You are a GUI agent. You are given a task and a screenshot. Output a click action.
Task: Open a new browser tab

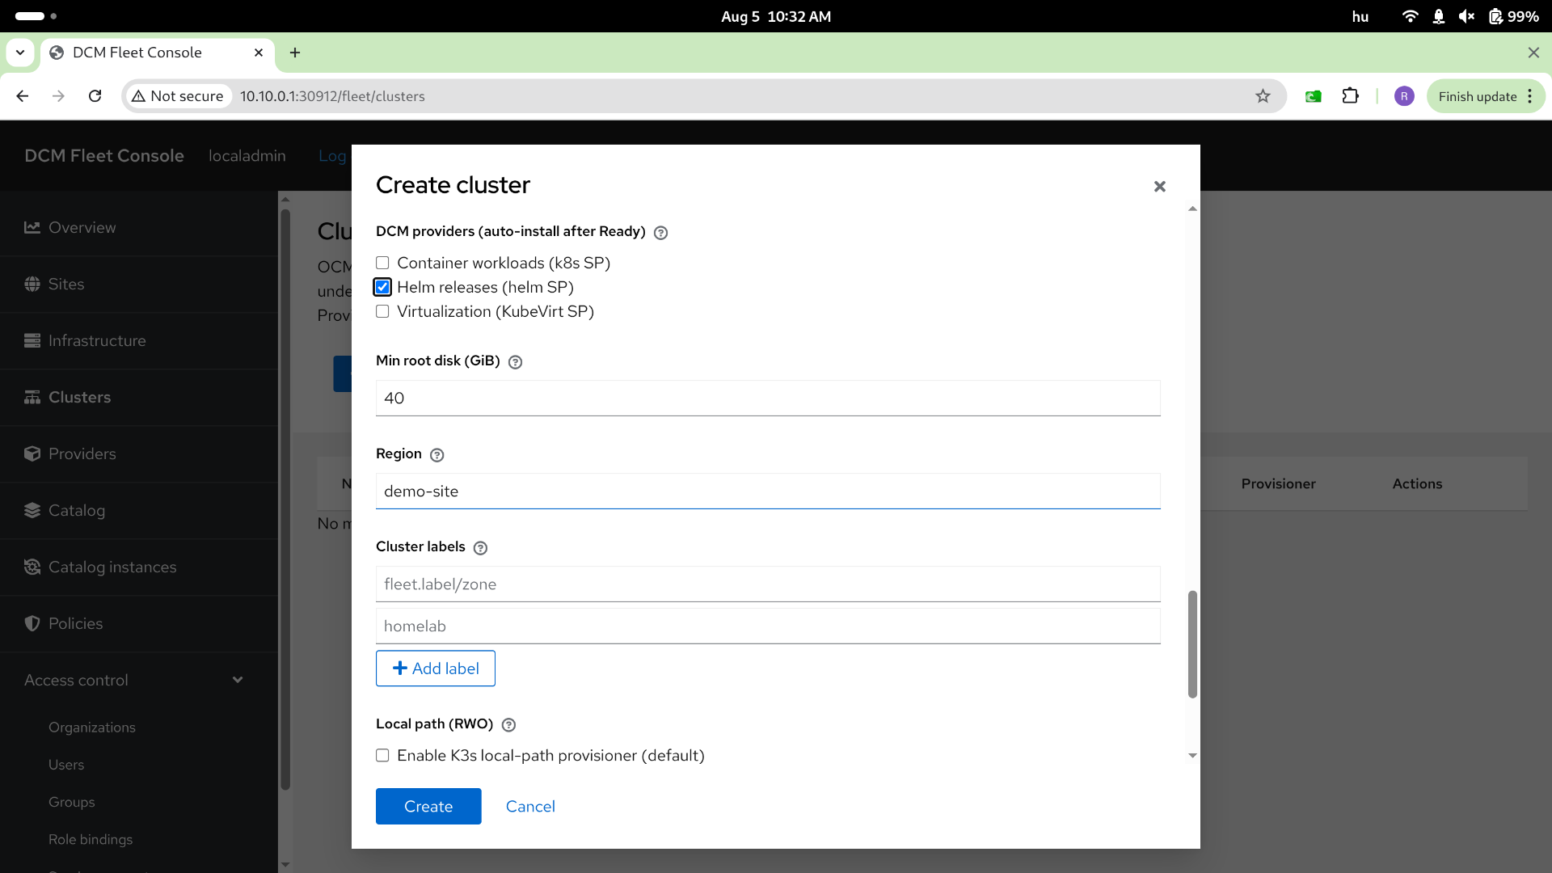[x=295, y=53]
